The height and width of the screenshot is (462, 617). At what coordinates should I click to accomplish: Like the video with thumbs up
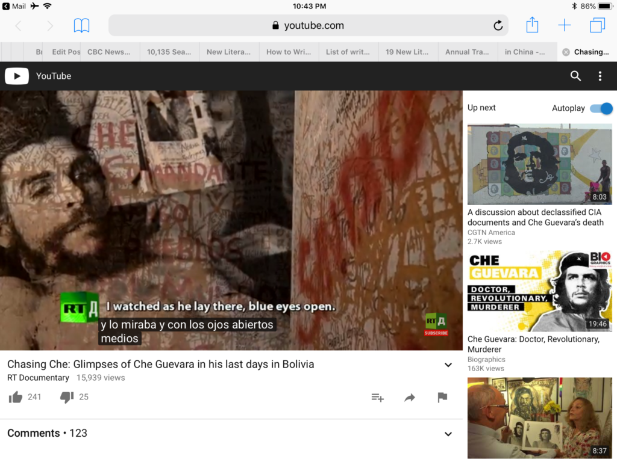pos(16,397)
